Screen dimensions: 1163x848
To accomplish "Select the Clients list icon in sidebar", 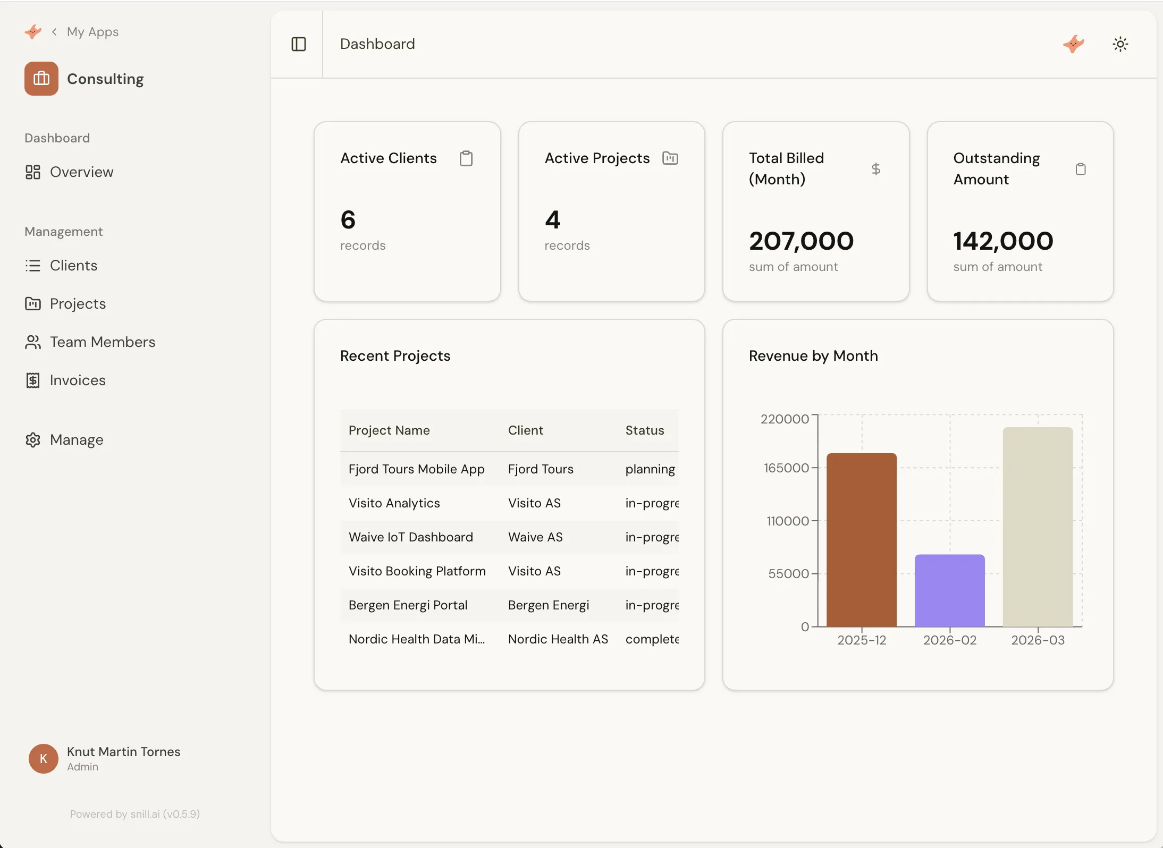I will click(33, 265).
